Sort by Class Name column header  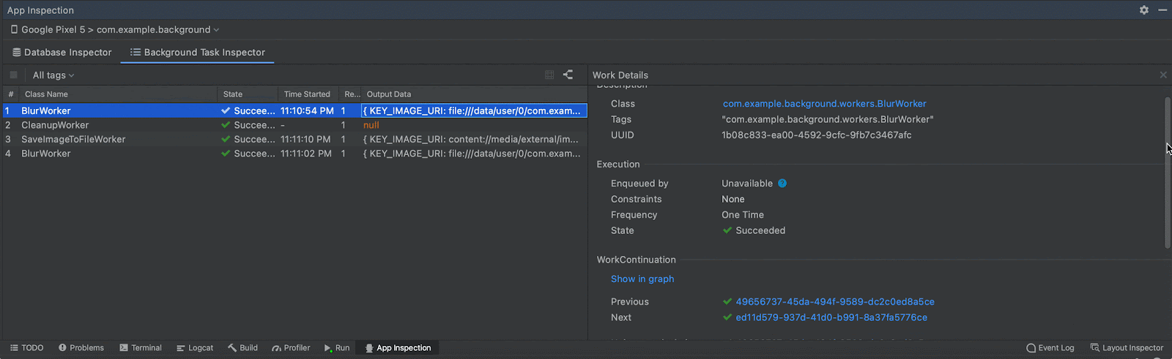(118, 94)
